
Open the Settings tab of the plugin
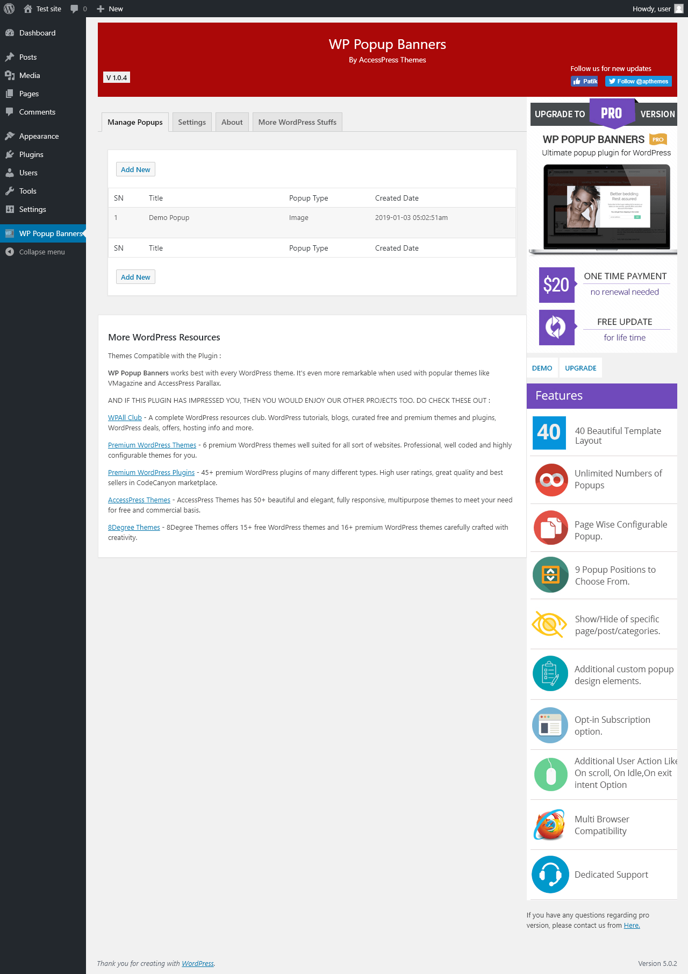coord(192,122)
